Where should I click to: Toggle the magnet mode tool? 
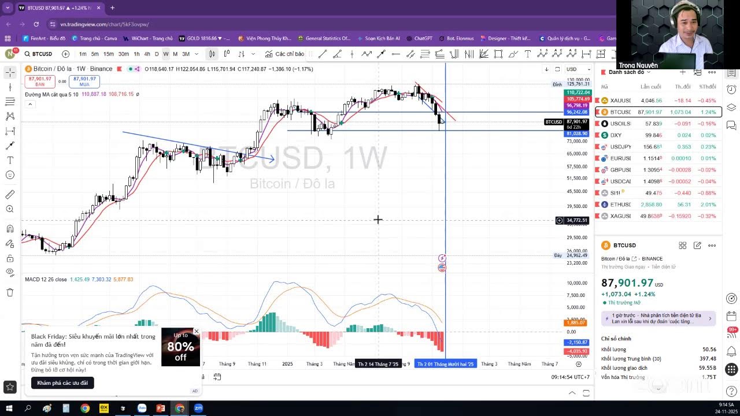pos(10,229)
